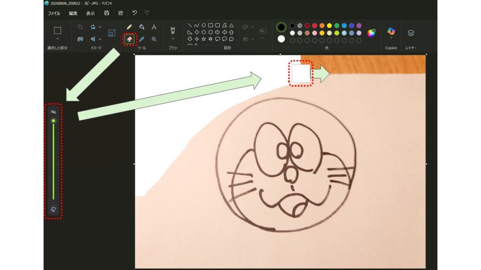Click the rotate image icon
The width and height of the screenshot is (481, 270).
pos(93,27)
